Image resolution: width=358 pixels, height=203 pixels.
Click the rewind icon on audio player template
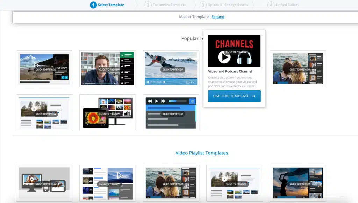pos(150,101)
